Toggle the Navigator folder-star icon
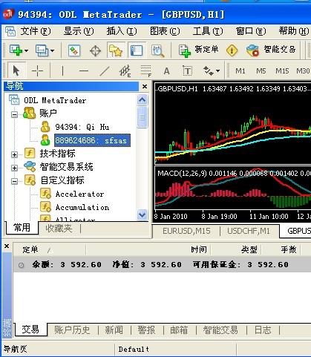 pyautogui.click(x=116, y=50)
